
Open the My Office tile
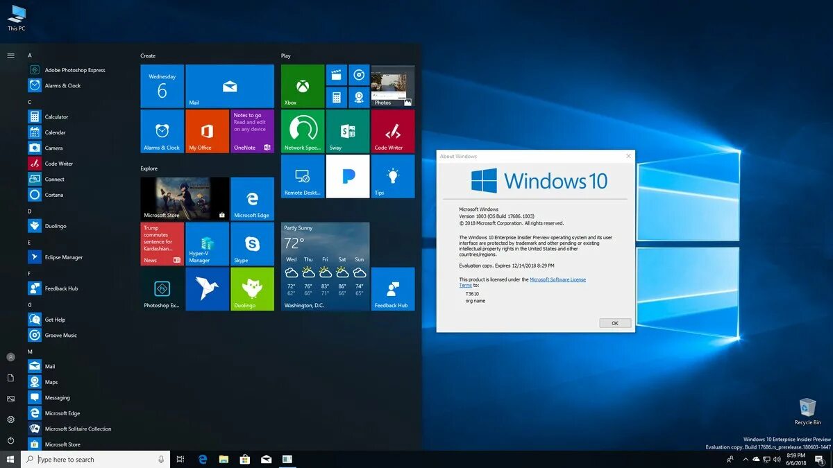207,131
